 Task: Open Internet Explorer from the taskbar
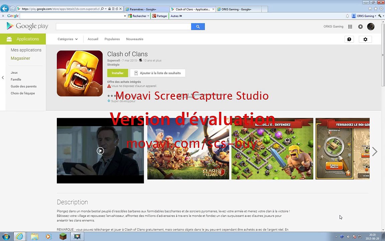20,237
